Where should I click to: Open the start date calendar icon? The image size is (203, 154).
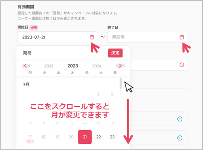pyautogui.click(x=92, y=37)
